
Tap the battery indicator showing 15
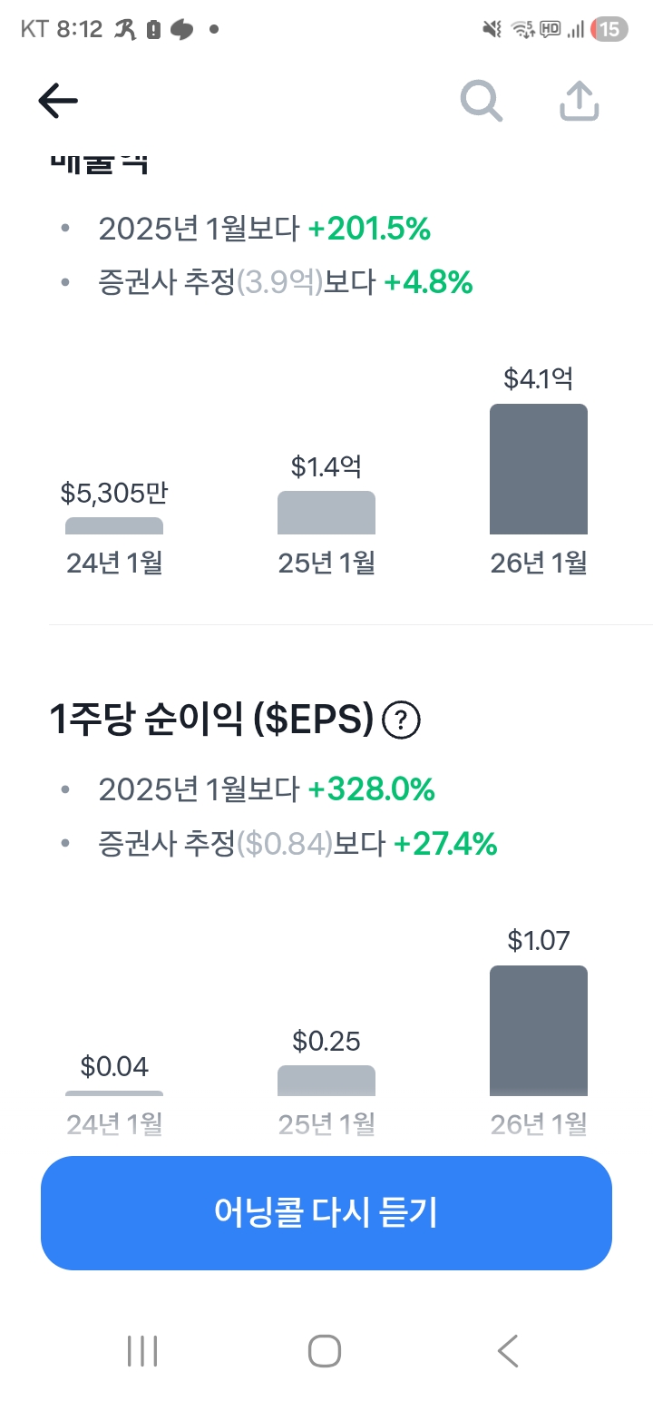(x=609, y=30)
